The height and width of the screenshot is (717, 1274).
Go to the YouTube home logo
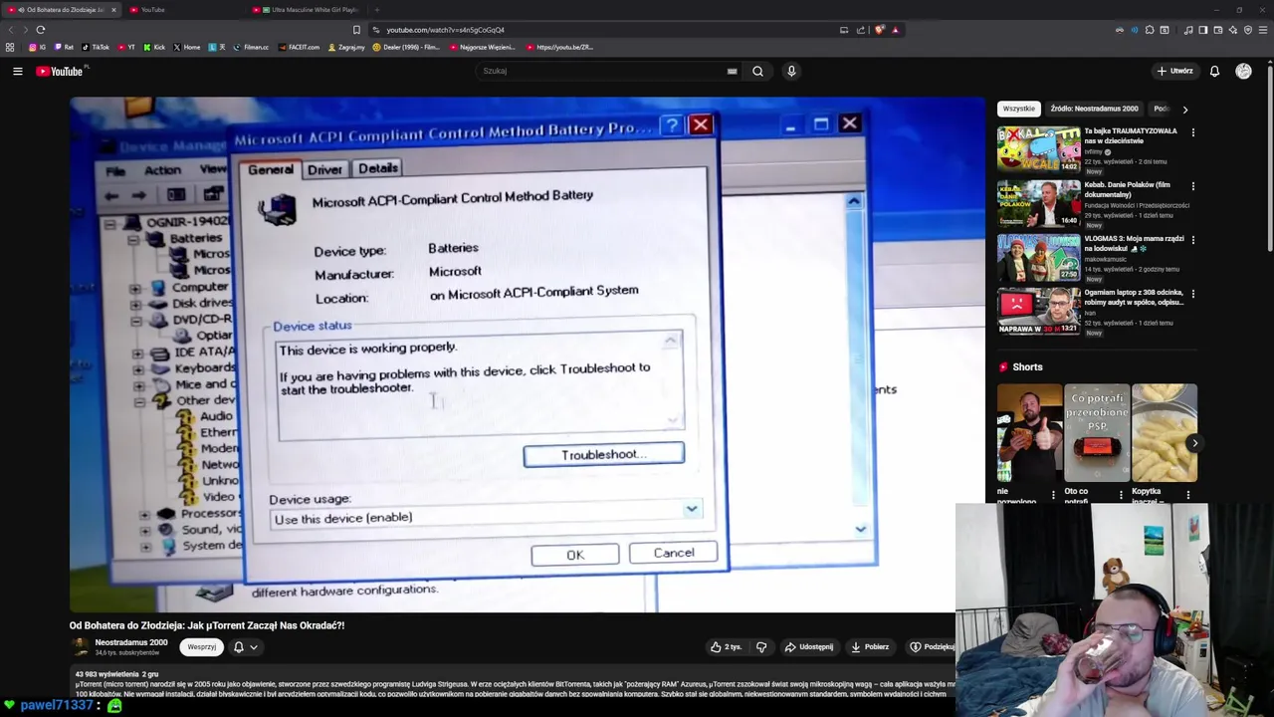60,71
